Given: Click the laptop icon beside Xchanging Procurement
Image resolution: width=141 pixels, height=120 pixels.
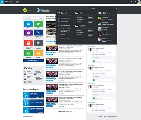Looking at the screenshot, I should pos(25,82).
